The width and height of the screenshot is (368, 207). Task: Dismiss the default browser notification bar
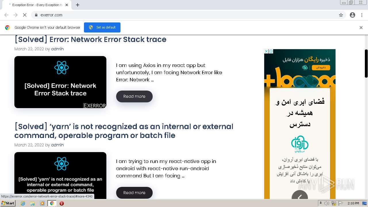[361, 28]
